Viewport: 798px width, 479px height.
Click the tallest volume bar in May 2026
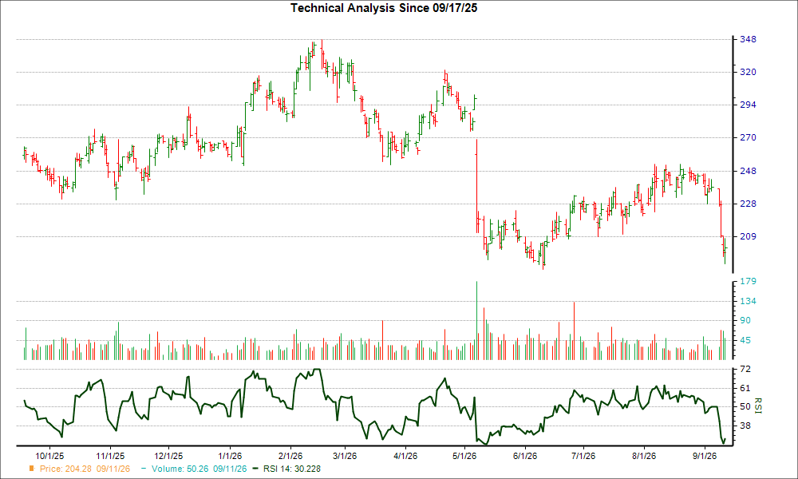pyautogui.click(x=477, y=320)
